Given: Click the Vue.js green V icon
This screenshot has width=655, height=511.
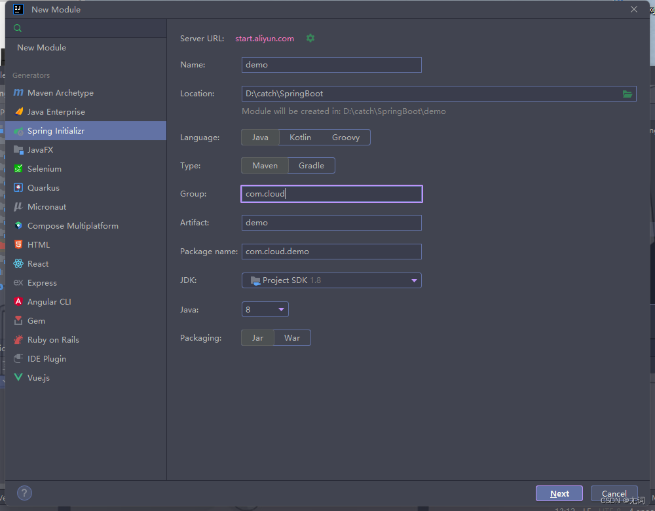Looking at the screenshot, I should 18,377.
